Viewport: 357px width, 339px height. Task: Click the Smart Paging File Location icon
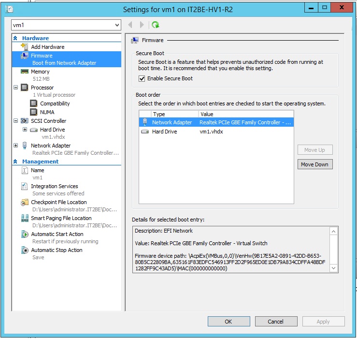[25, 218]
